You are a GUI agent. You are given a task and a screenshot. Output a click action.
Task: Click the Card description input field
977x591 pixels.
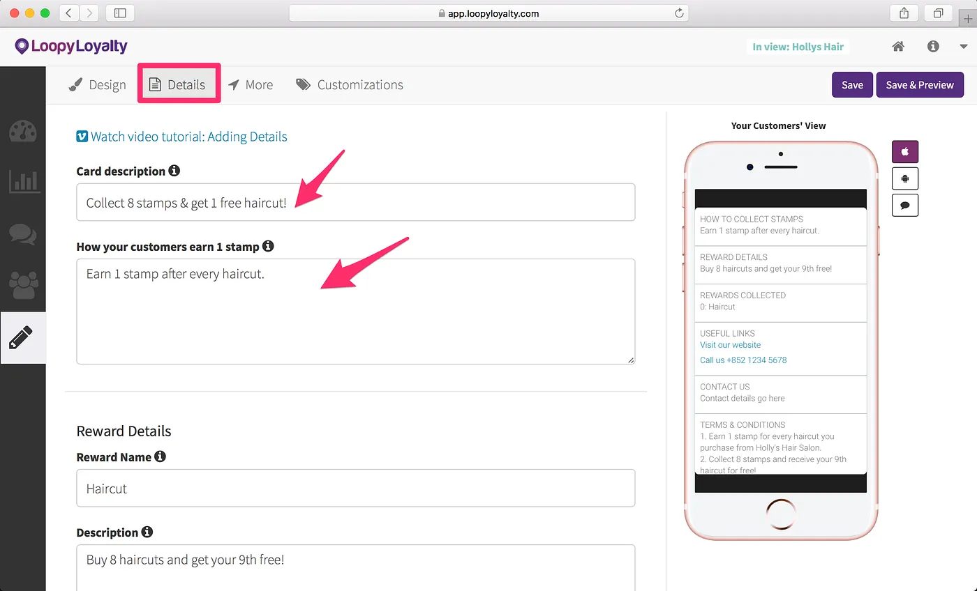[356, 202]
